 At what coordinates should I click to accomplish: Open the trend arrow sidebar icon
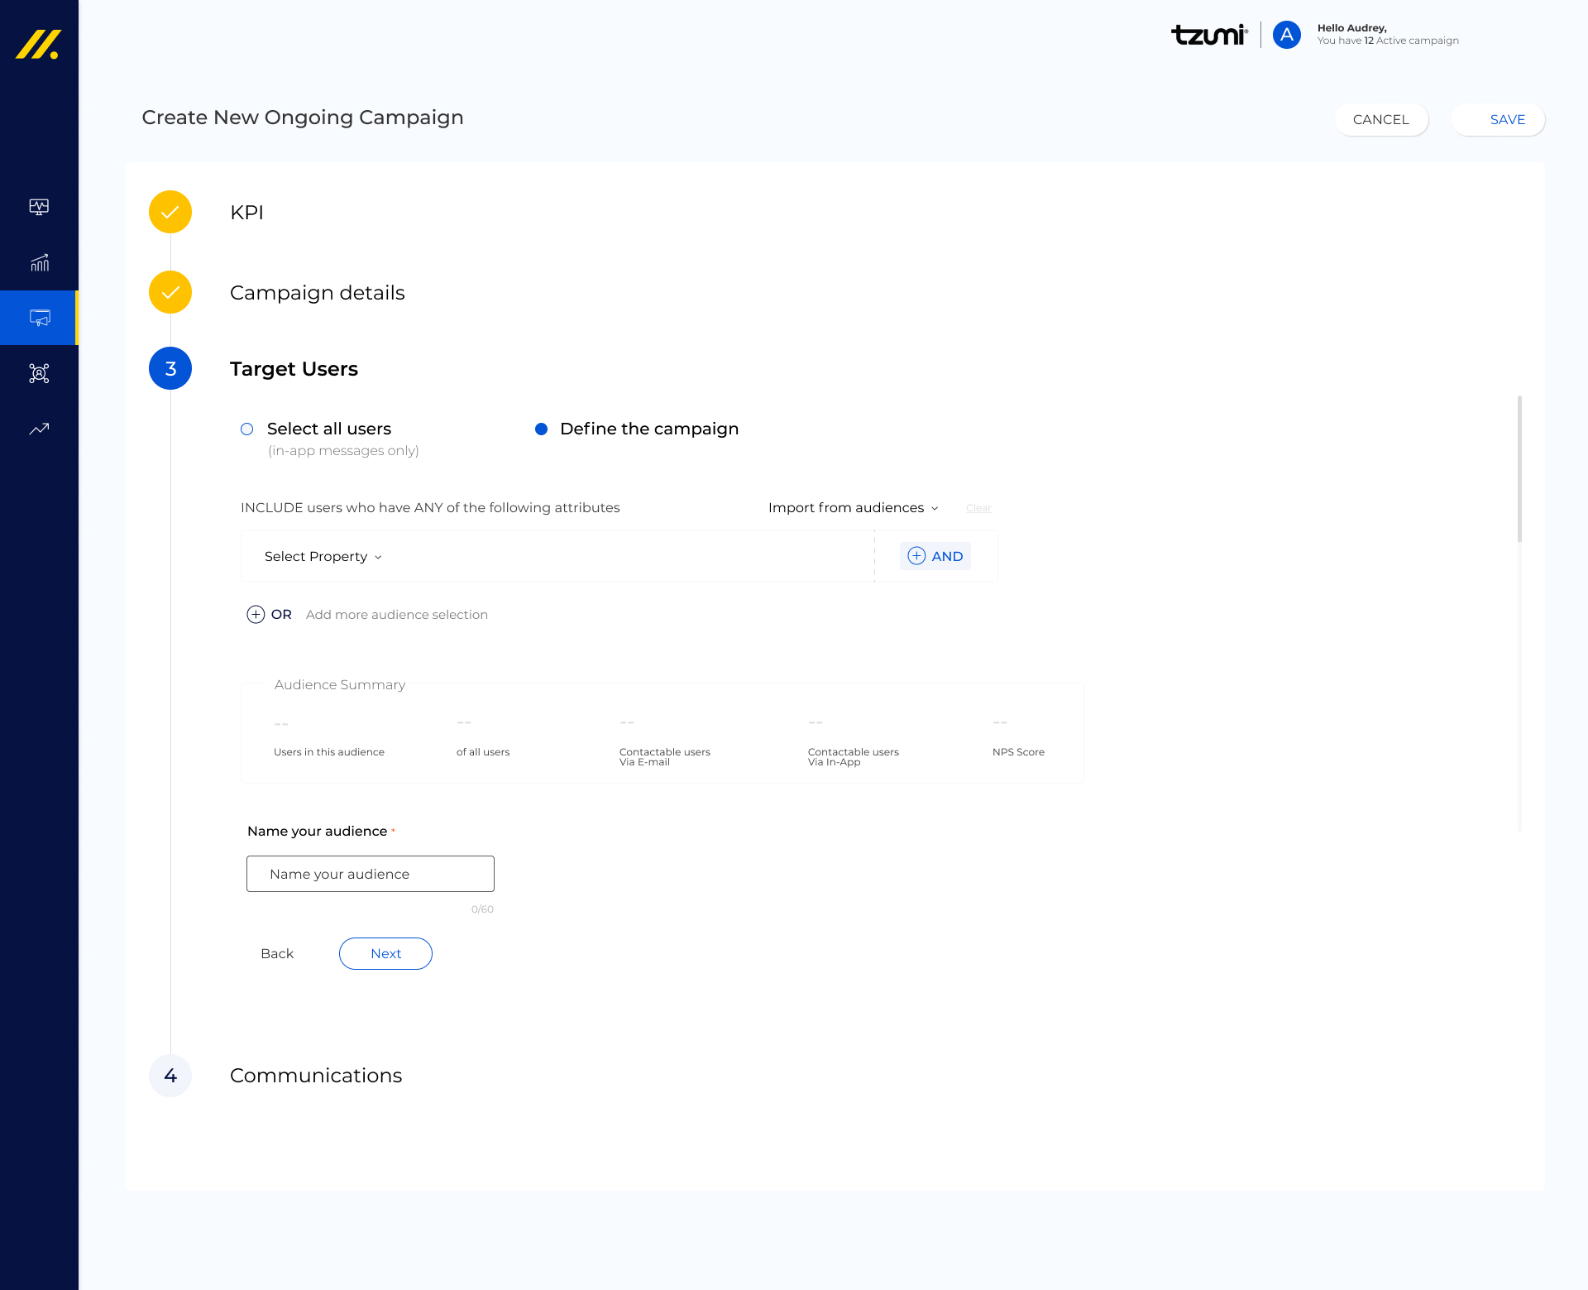tap(39, 429)
